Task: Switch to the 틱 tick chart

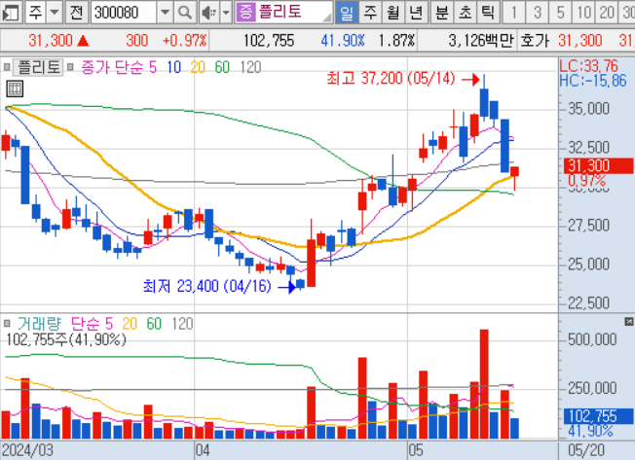Action: 488,13
